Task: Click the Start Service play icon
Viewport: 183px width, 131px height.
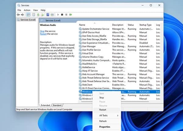Action: click(58, 15)
